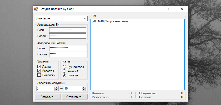
Task: Open the ВКонтакте network dropdown
Action: (x=61, y=19)
